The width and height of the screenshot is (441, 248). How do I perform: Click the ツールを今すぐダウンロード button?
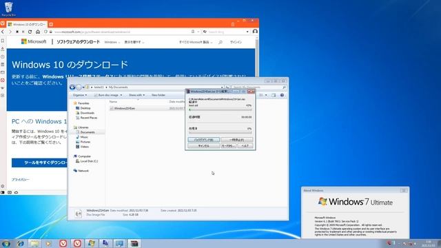39,163
